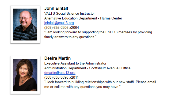Viewport: 179px width, 104px height.
Task: Click phone number (308) 635-3696 x2011
Action: [x=62, y=77]
